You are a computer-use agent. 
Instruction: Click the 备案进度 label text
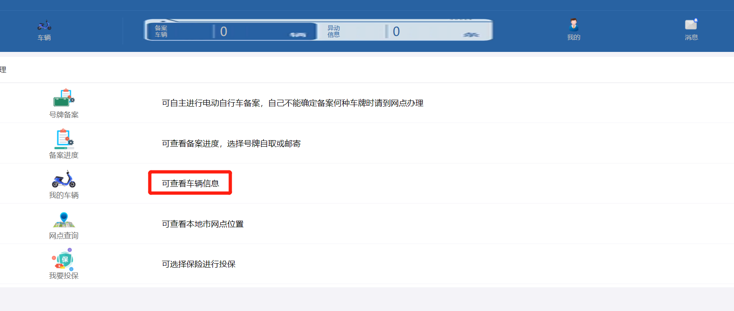tap(64, 155)
